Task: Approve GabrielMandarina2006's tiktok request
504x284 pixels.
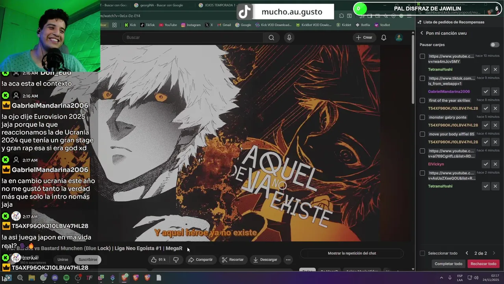Action: 486,92
